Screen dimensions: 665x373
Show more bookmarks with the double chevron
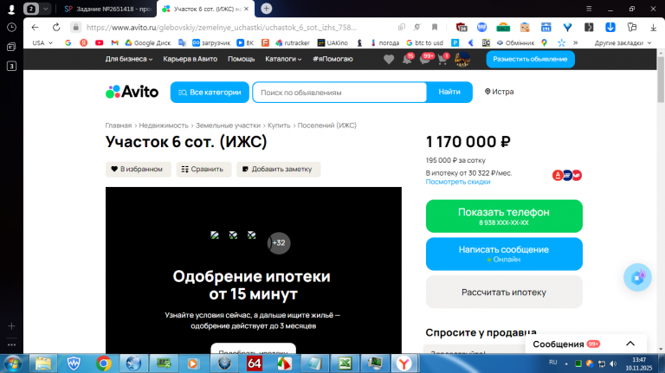[576, 42]
